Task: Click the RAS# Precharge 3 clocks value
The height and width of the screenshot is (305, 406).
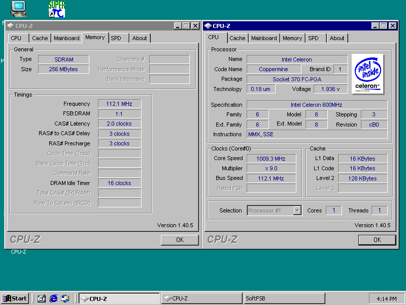Action: tap(119, 143)
